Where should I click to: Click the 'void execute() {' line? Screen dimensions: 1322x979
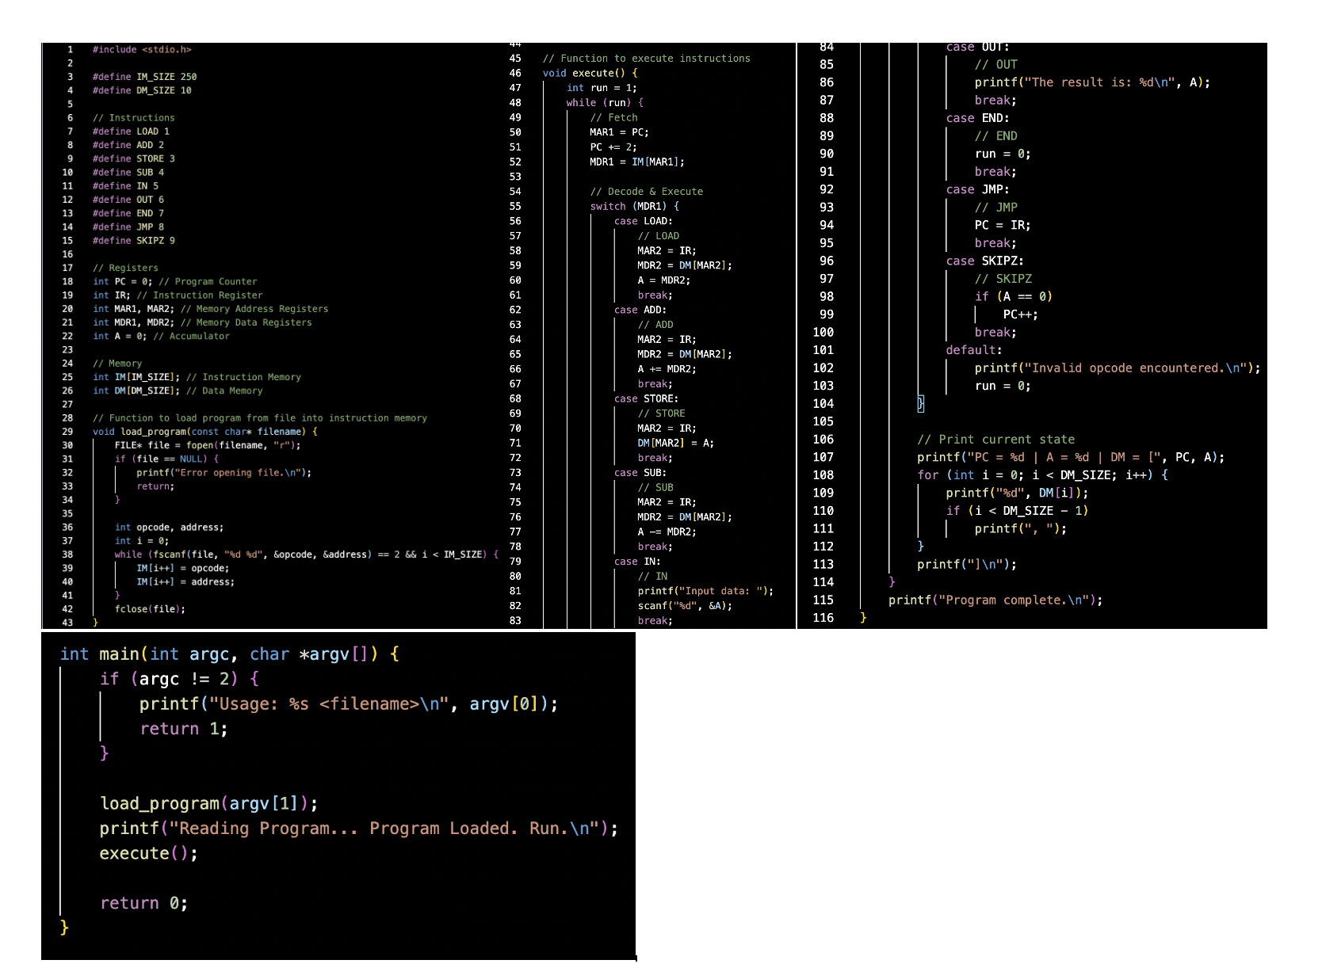[x=590, y=73]
